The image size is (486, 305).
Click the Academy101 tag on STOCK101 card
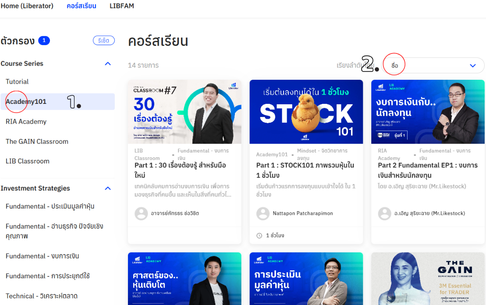click(272, 154)
